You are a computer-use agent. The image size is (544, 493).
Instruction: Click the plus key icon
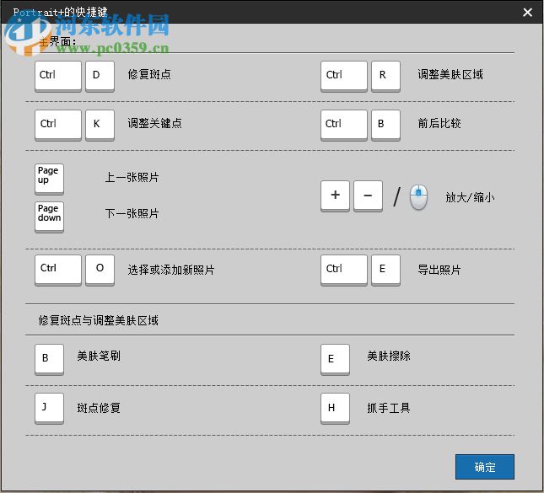pos(335,196)
